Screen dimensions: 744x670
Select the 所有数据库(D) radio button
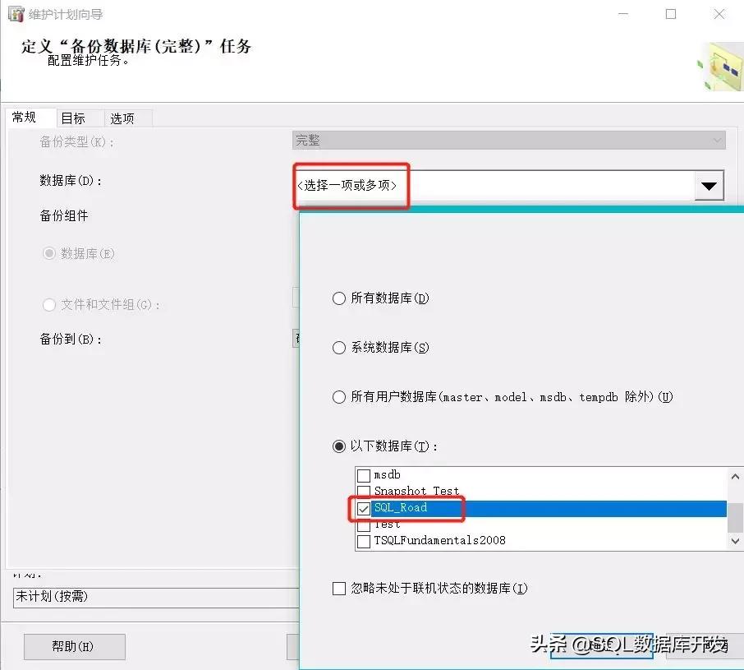(339, 298)
